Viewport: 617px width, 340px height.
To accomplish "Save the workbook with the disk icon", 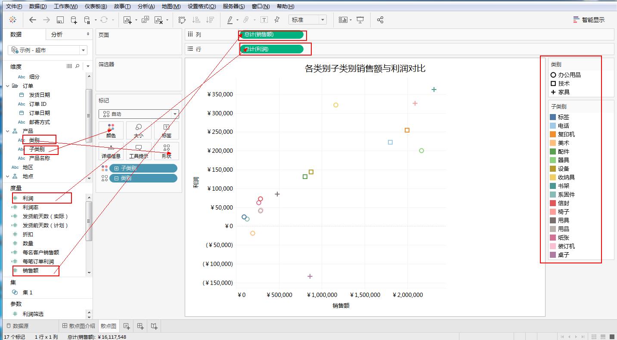I will click(x=60, y=20).
